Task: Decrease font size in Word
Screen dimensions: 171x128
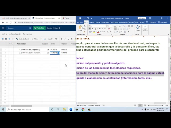Action: 111,32
